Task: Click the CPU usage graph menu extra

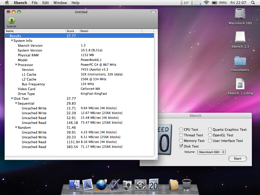Action: coord(196,3)
